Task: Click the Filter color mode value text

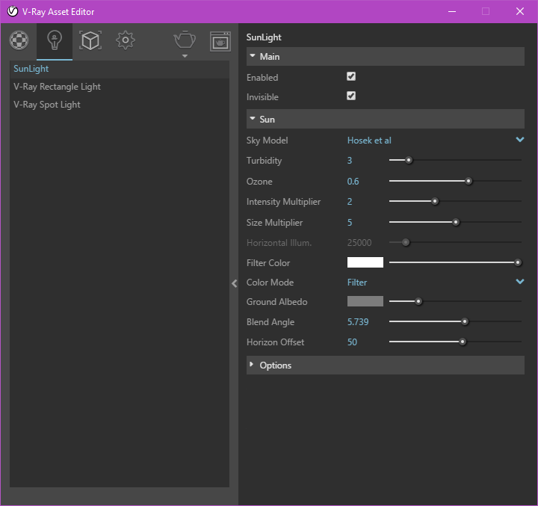Action: pyautogui.click(x=357, y=283)
